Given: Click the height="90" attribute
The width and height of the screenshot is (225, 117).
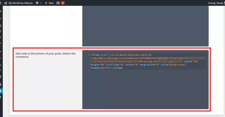Looking at the screenshot, I should [97, 65].
